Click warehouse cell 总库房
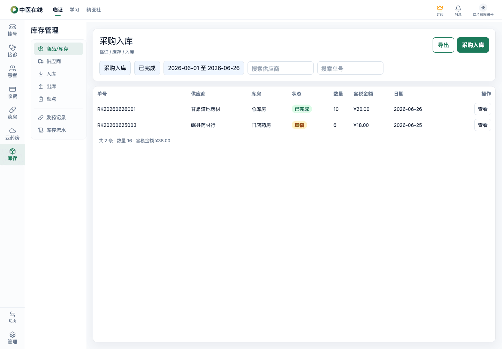The width and height of the screenshot is (502, 349). pos(259,109)
